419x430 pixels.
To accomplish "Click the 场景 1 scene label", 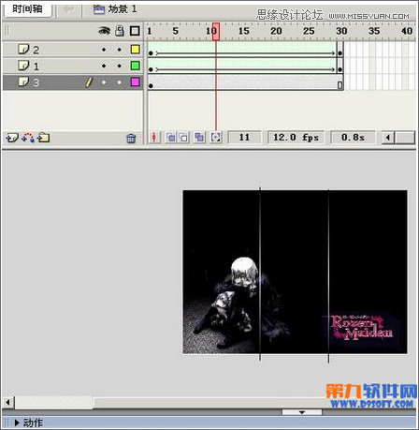I will 123,8.
